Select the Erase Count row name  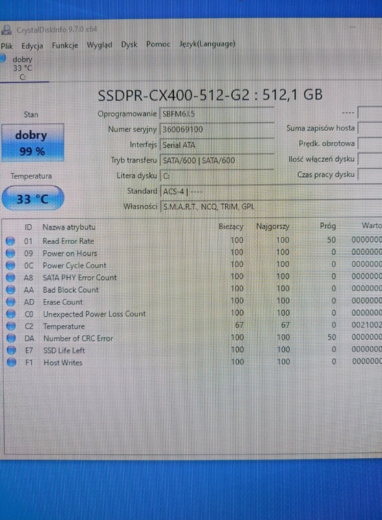tap(63, 302)
